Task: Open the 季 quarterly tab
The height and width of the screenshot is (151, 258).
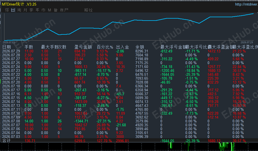Action: click(x=31, y=10)
